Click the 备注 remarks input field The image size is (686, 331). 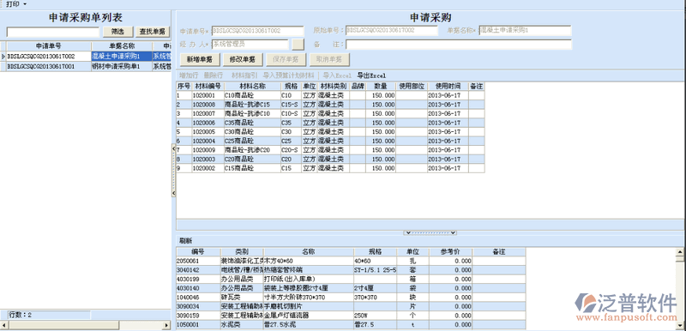click(459, 45)
